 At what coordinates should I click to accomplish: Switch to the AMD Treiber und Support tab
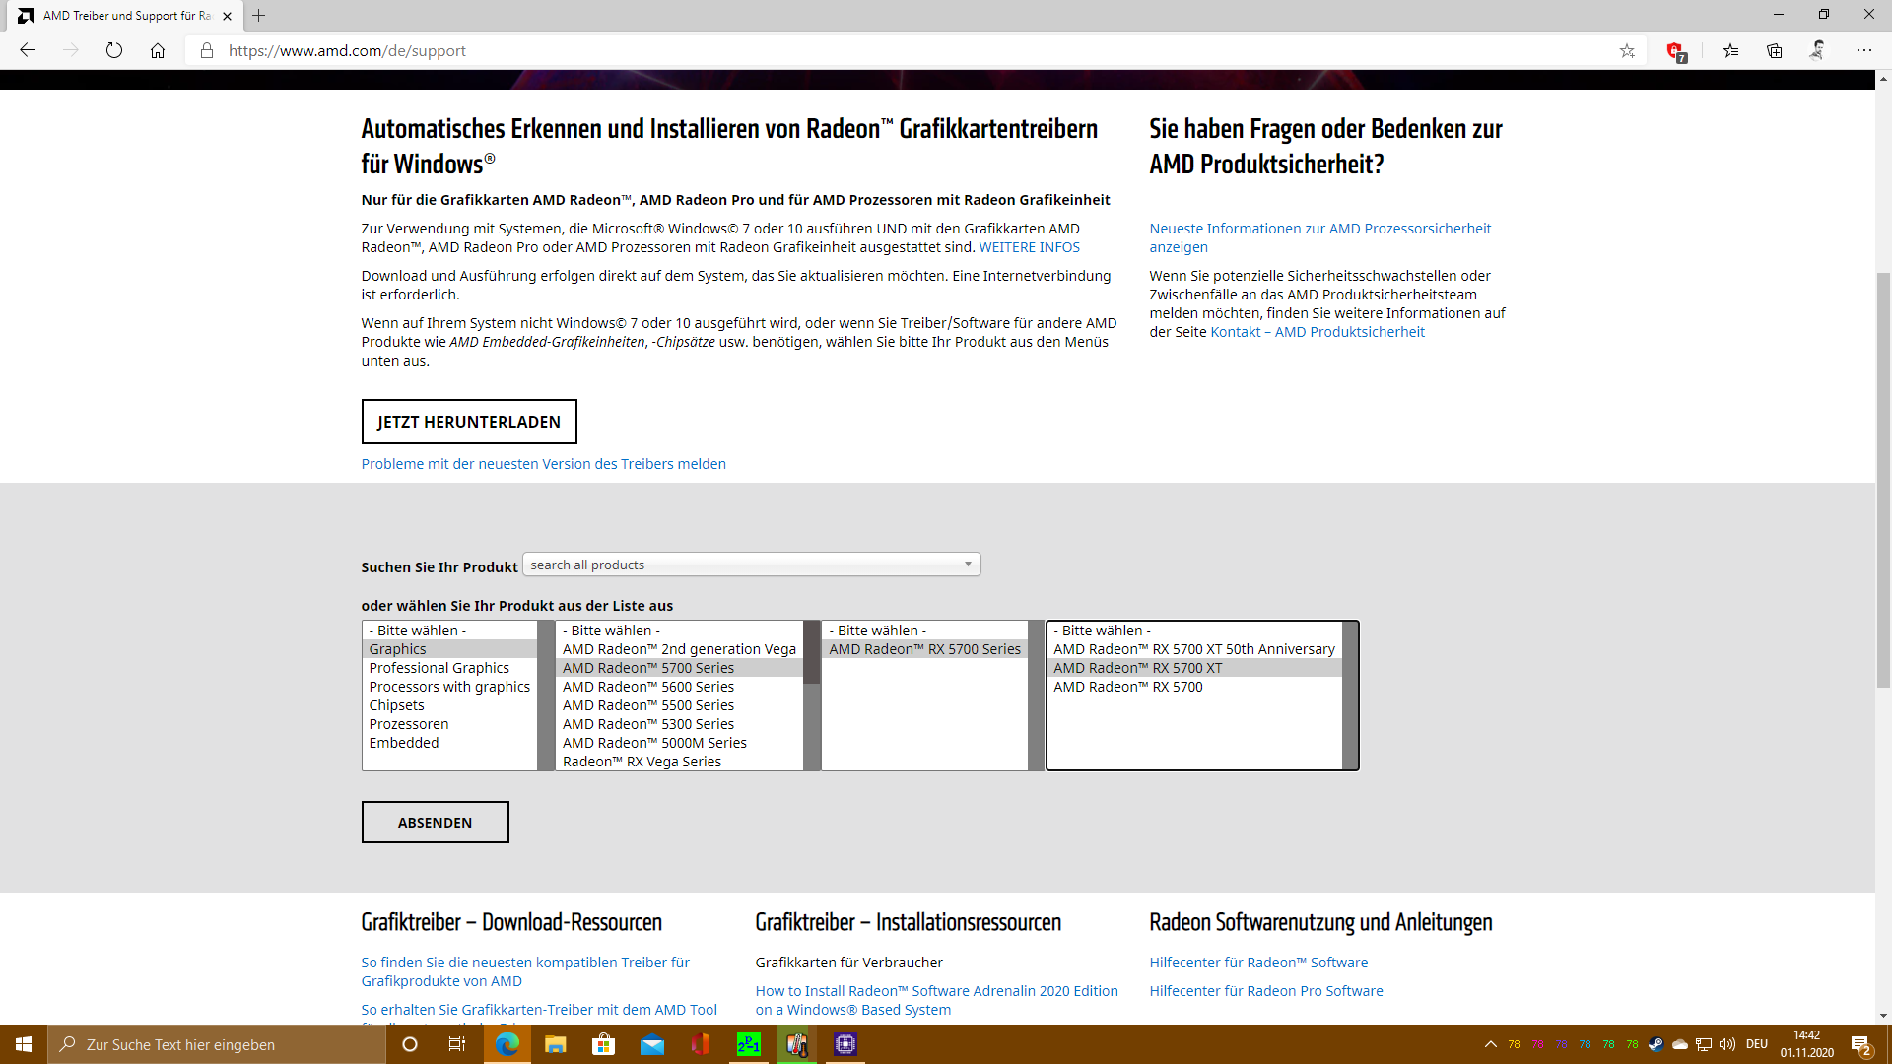126,16
